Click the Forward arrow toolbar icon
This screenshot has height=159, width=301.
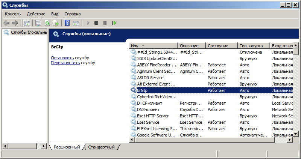click(x=15, y=23)
